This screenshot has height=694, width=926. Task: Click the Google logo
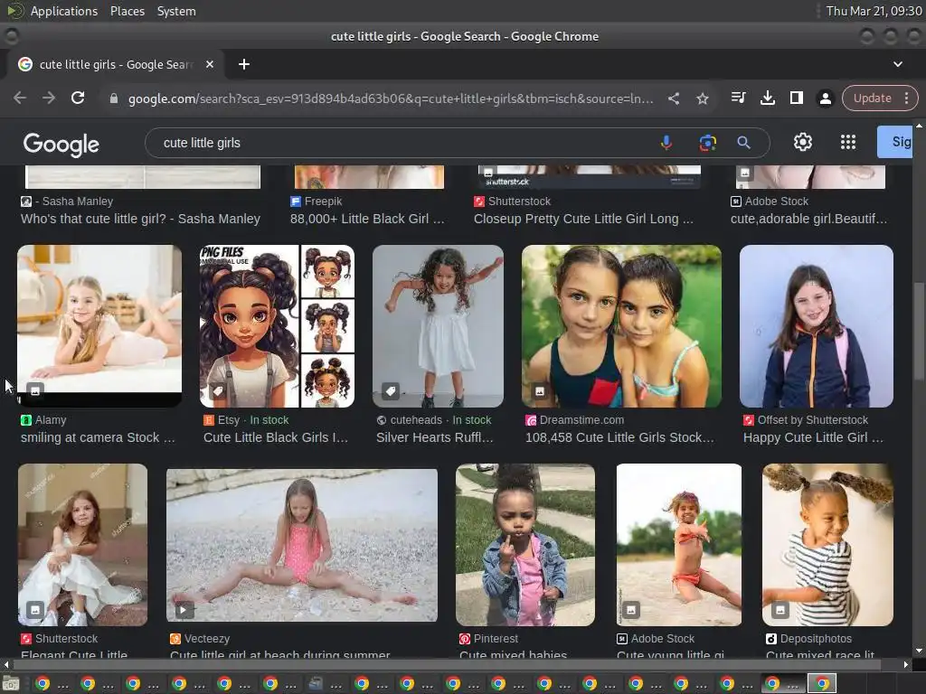pos(61,144)
